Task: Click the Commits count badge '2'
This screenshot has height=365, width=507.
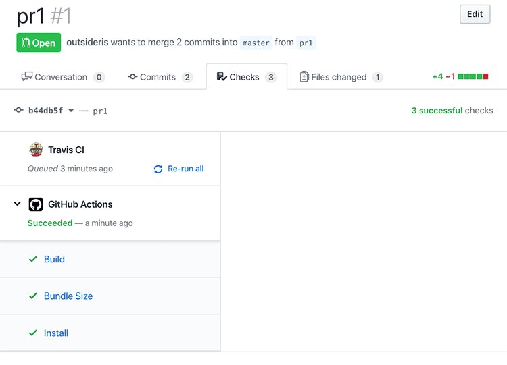Action: pos(187,77)
